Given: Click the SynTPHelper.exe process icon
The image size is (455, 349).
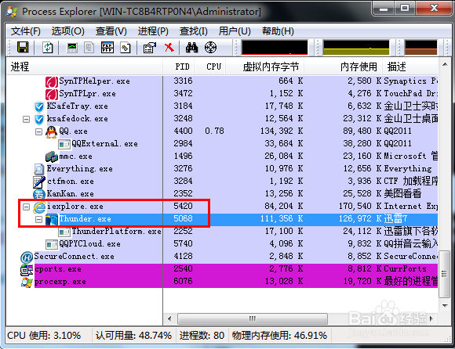Looking at the screenshot, I should 52,81.
